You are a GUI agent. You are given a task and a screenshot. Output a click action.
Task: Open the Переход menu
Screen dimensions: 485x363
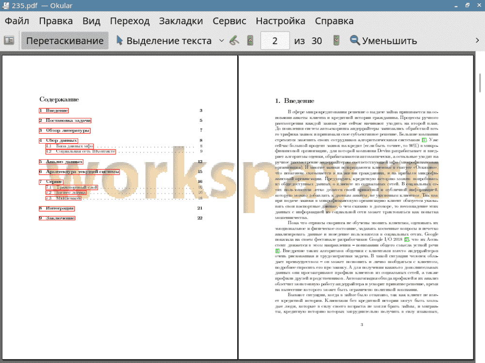coord(129,21)
